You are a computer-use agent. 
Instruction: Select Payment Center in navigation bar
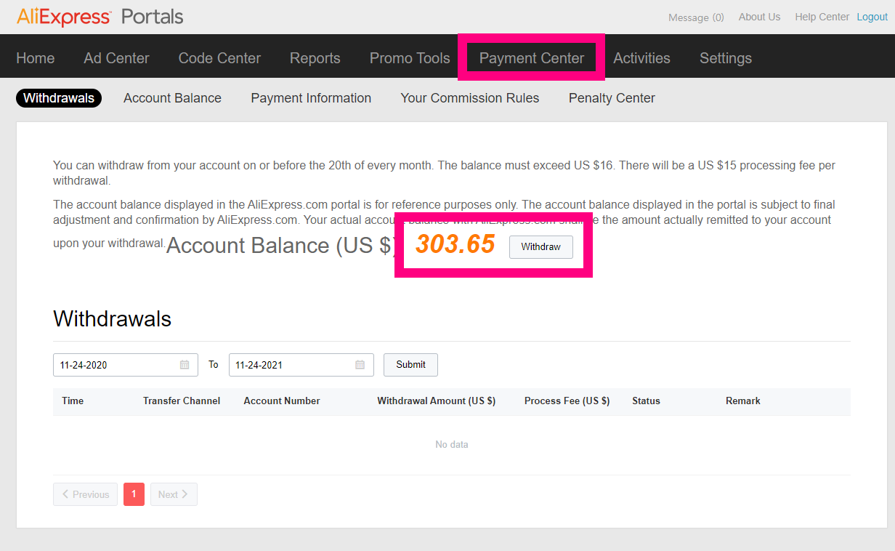(532, 58)
